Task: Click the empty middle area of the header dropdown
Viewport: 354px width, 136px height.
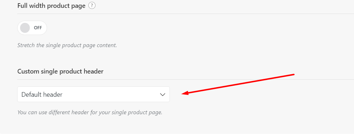Action: pyautogui.click(x=111, y=95)
